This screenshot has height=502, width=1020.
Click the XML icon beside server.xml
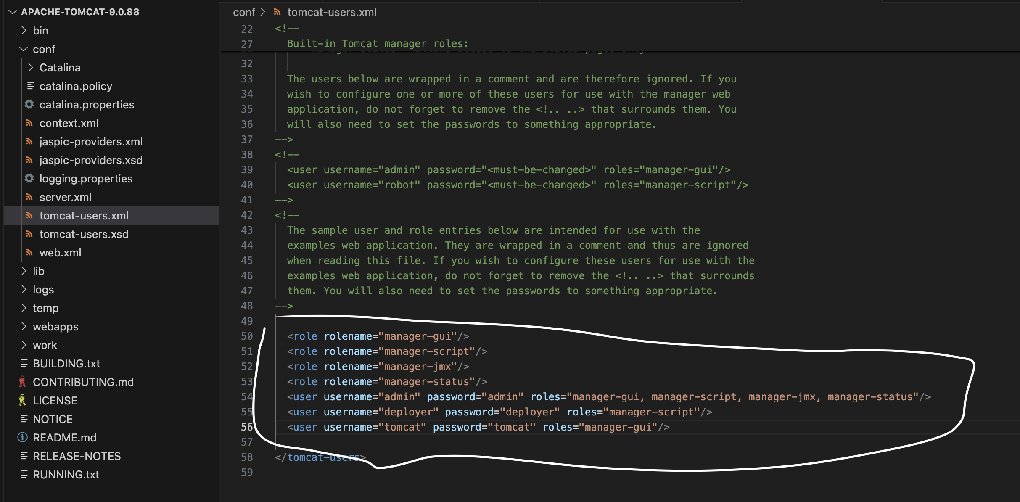tap(29, 197)
